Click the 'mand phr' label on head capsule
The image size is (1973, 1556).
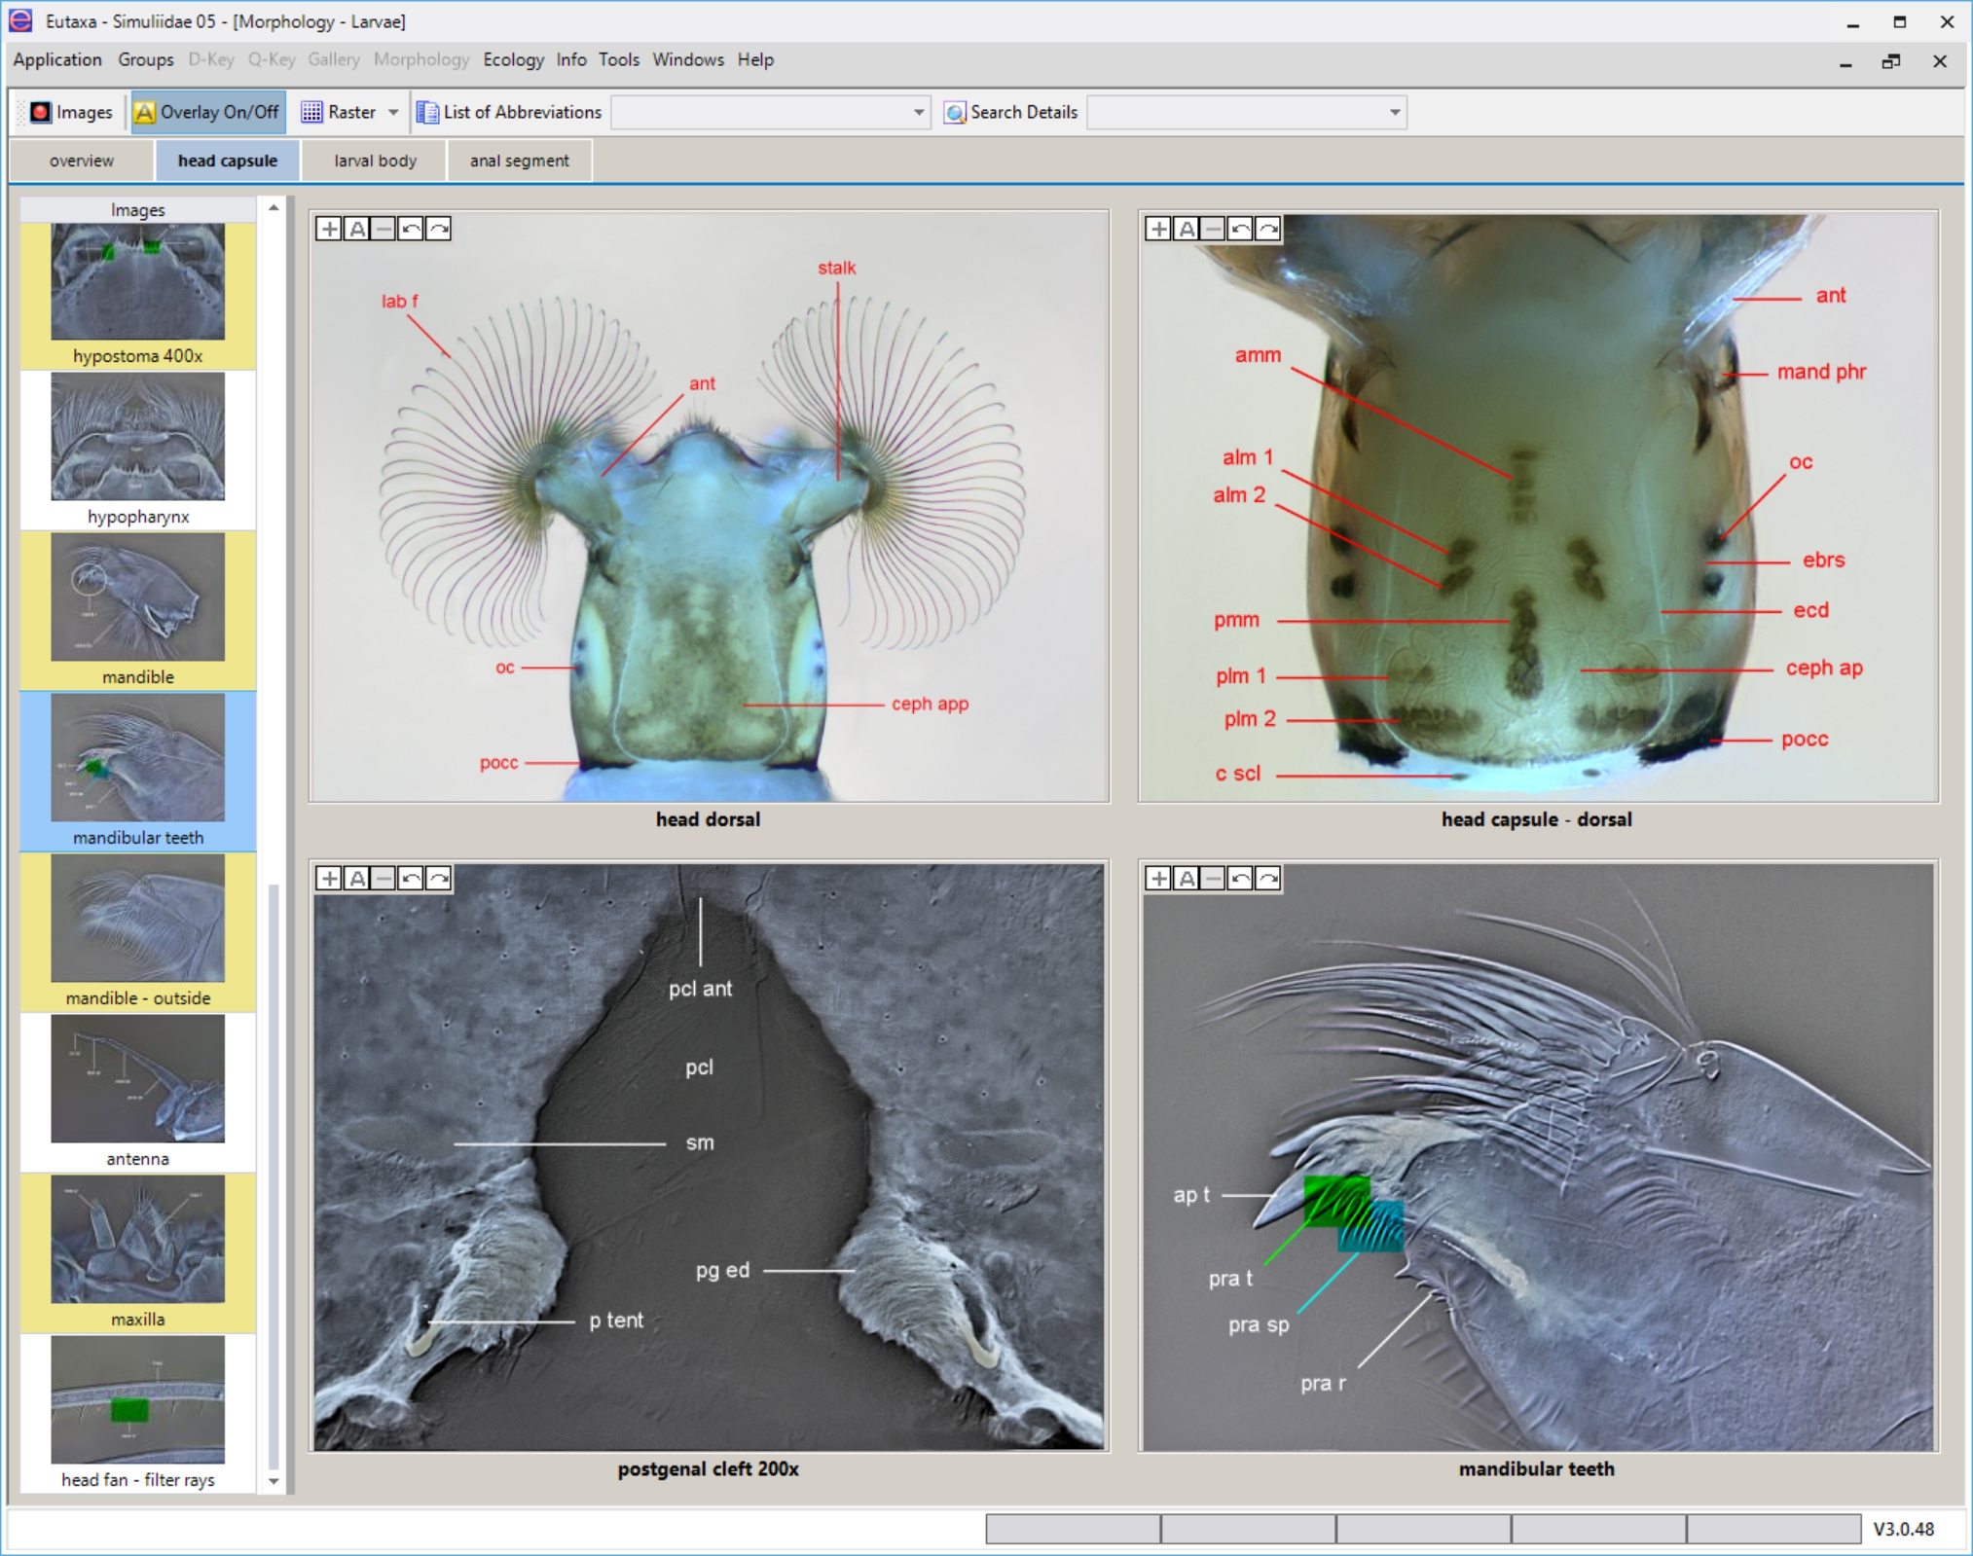pyautogui.click(x=1821, y=372)
